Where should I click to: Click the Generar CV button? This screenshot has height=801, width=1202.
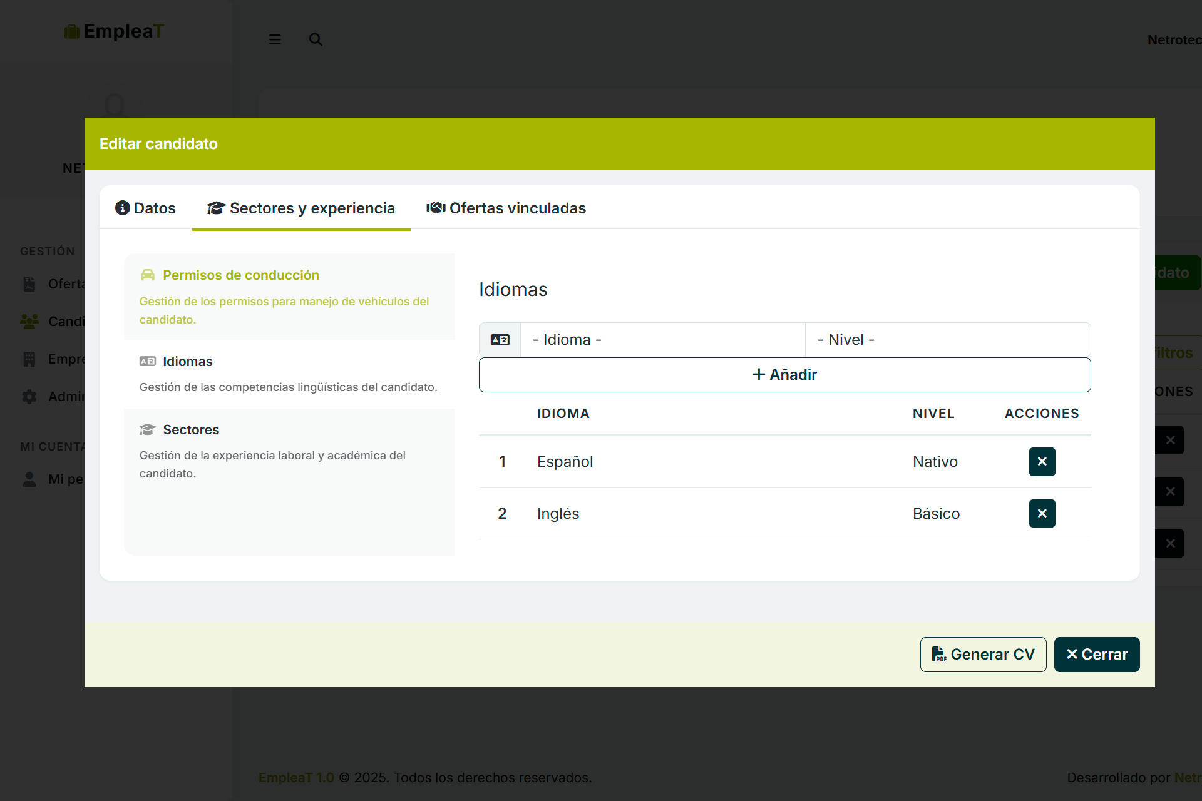(983, 655)
